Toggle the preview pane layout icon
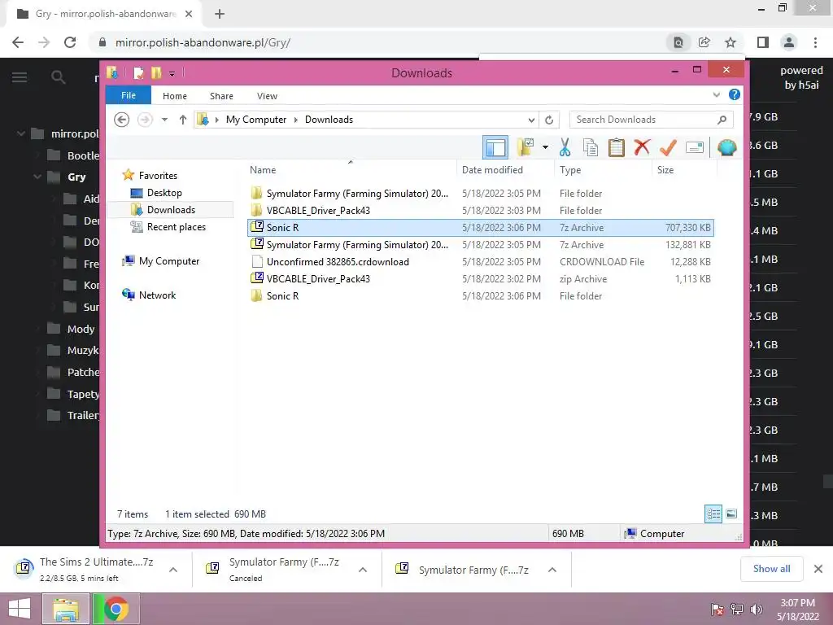This screenshot has height=625, width=833. [x=495, y=147]
